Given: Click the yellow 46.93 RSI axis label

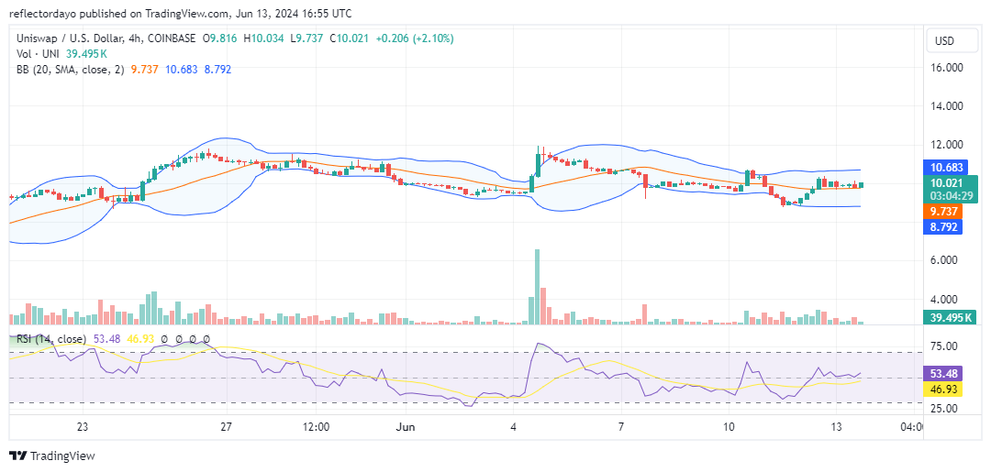Looking at the screenshot, I should point(942,390).
